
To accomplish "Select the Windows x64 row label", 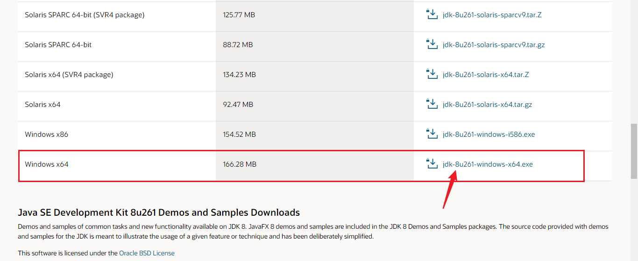I will pyautogui.click(x=46, y=164).
